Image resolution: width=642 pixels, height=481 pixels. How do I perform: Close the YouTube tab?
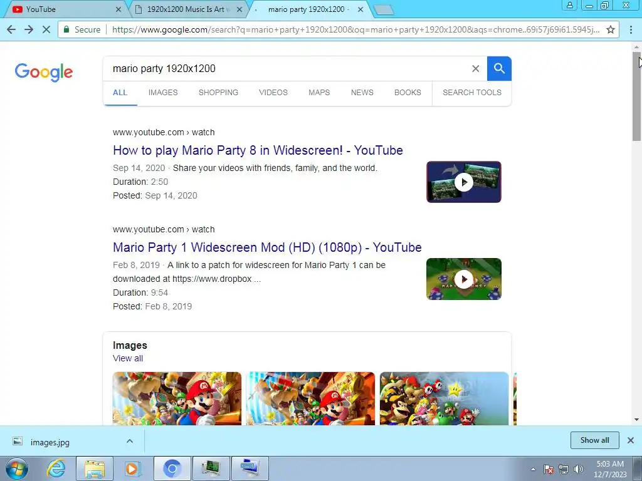[118, 9]
